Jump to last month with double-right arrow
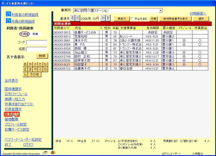 pos(108,18)
